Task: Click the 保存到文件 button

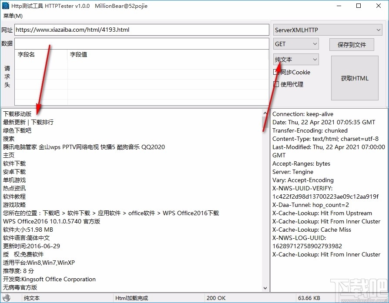Action: (x=351, y=44)
